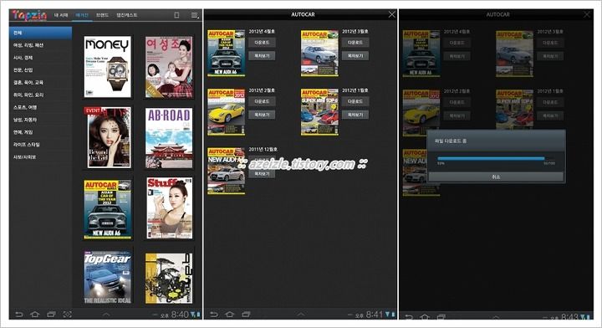Open the 2011년 12월호 New Audi cover
This screenshot has width=602, height=328.
click(x=226, y=171)
